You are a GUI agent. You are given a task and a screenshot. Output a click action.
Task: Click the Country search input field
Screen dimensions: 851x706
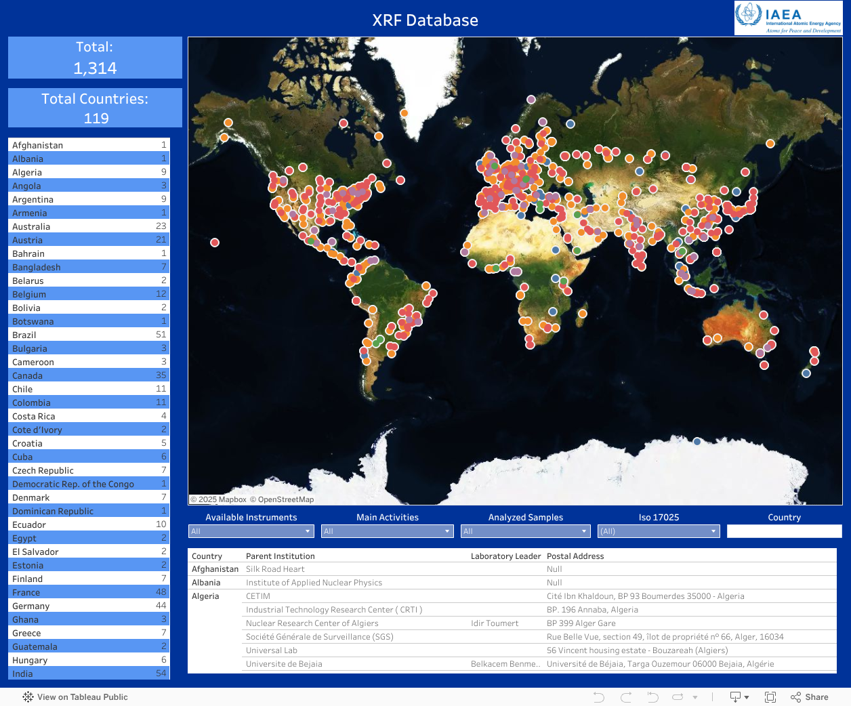(x=784, y=531)
